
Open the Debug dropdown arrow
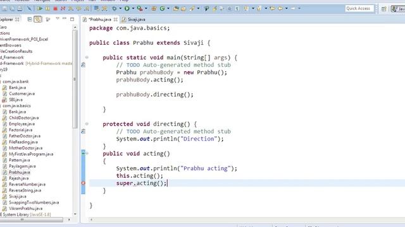point(120,9)
